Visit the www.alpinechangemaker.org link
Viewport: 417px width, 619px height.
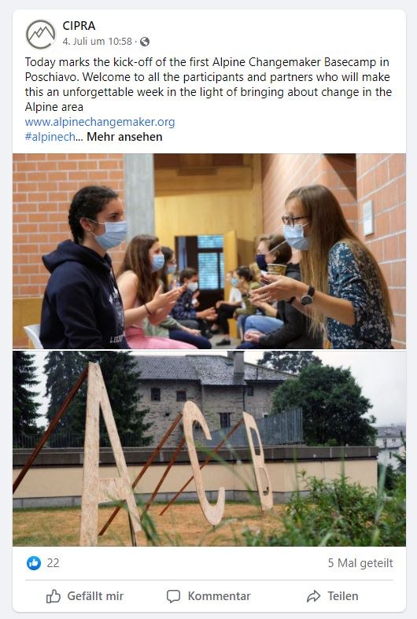click(x=100, y=122)
